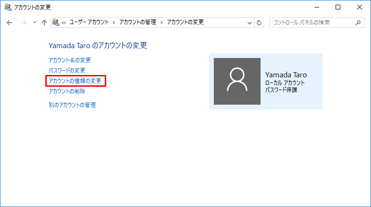Open the 別のアカウントの管理 link
This screenshot has height=207, width=371.
(x=72, y=105)
